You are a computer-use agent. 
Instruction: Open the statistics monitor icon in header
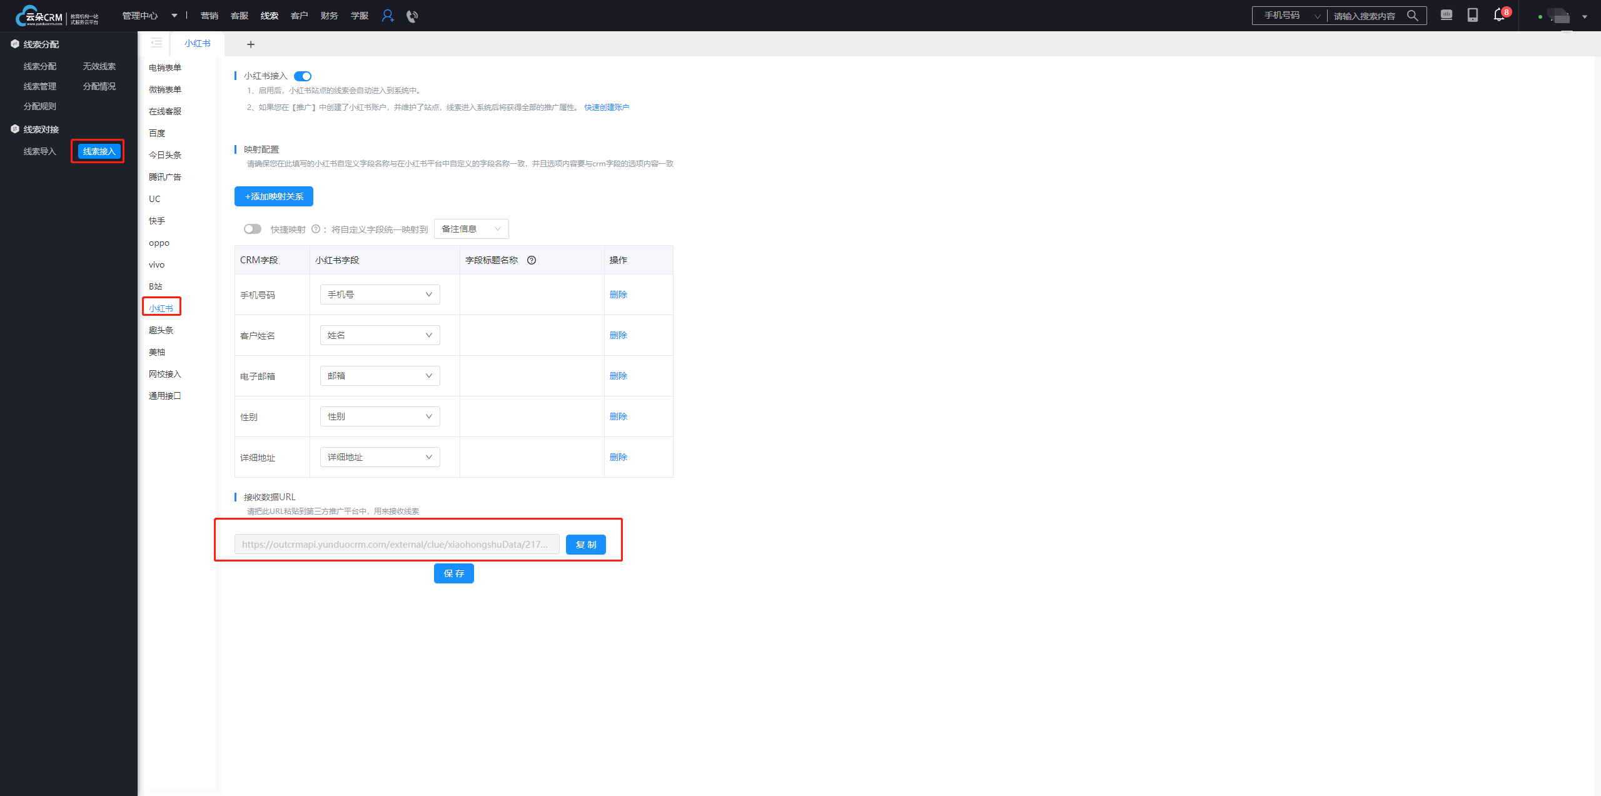pyautogui.click(x=1447, y=15)
